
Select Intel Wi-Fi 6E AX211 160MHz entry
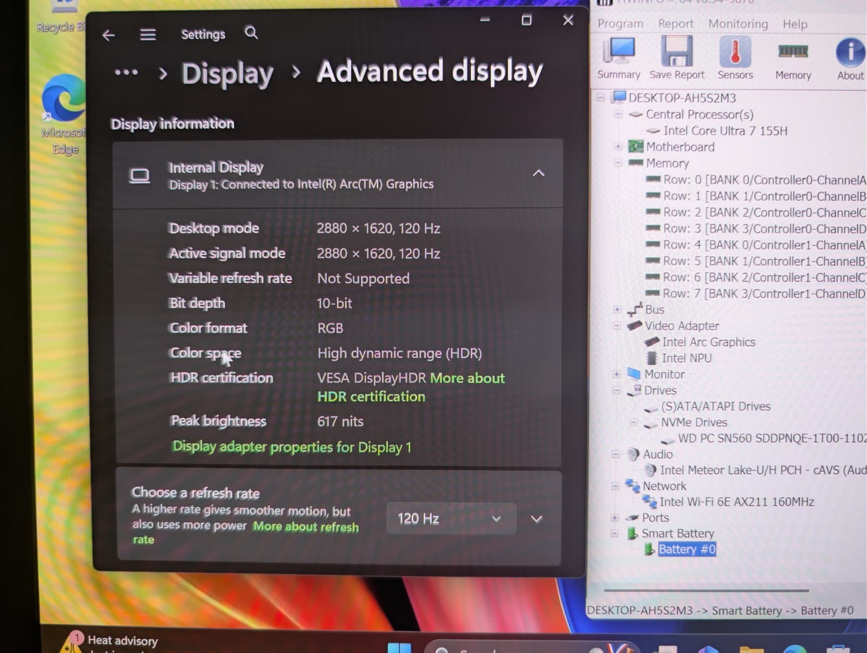(736, 502)
